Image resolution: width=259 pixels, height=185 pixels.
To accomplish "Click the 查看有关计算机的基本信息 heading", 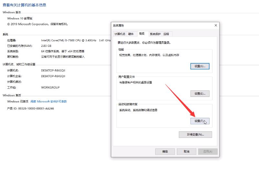I will [x=25, y=5].
